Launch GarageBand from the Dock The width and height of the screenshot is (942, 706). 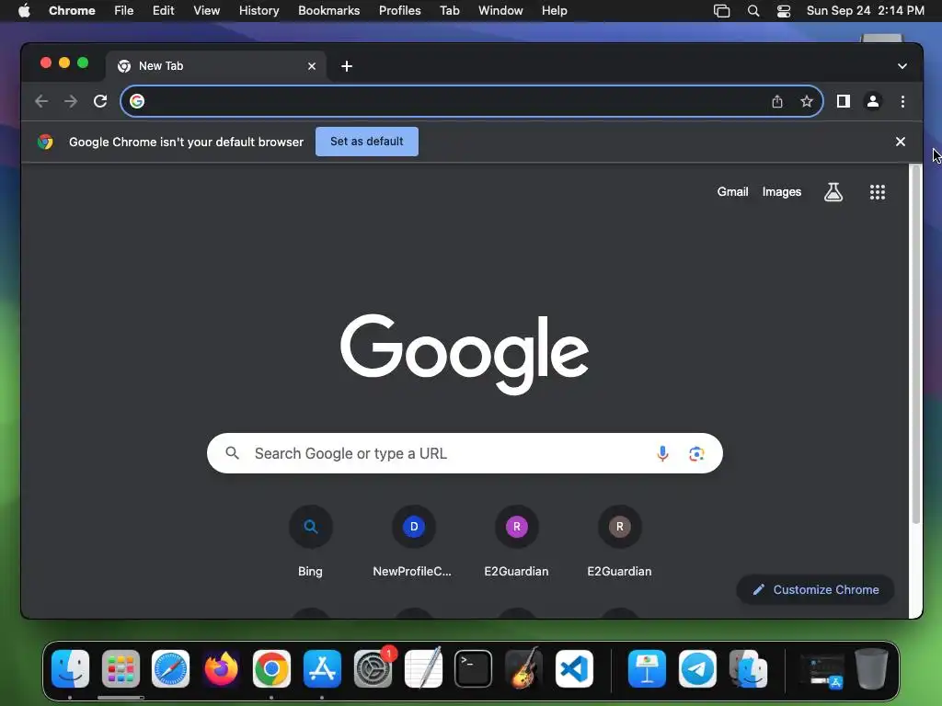523,669
